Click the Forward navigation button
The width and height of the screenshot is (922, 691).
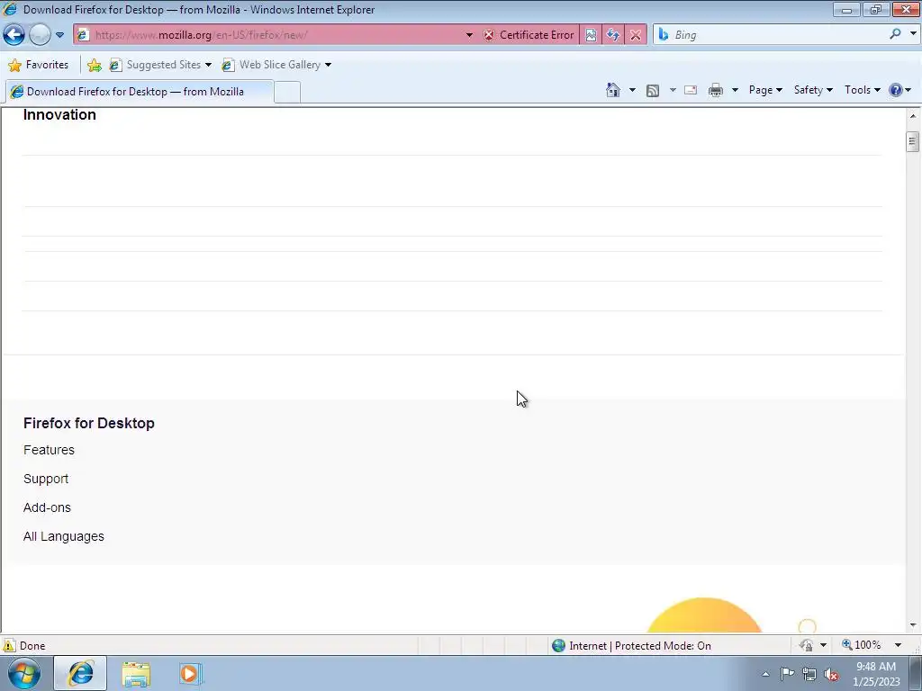40,35
